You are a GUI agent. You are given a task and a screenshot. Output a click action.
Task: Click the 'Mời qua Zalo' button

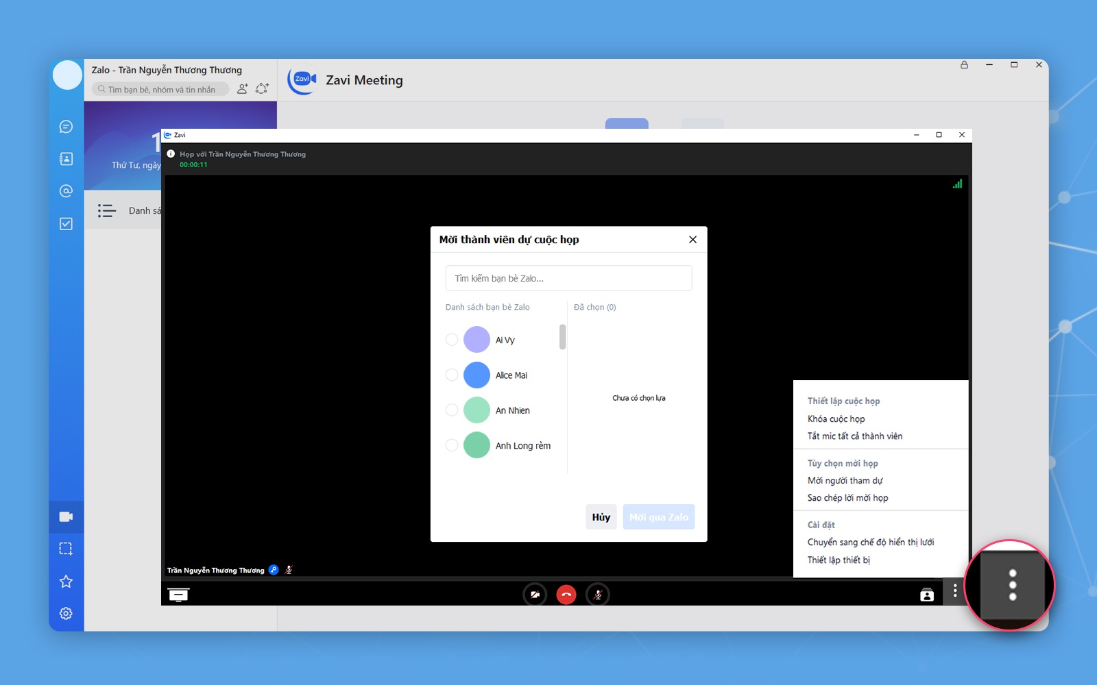658,517
